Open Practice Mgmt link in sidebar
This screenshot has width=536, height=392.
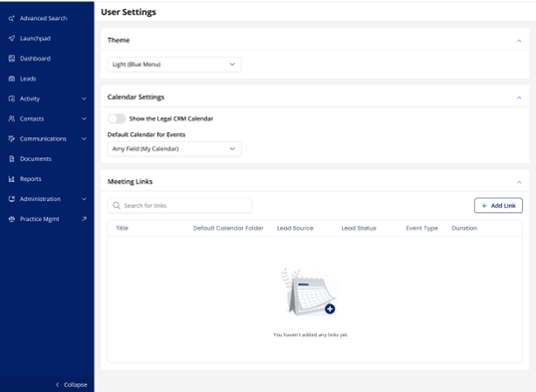pyautogui.click(x=47, y=219)
